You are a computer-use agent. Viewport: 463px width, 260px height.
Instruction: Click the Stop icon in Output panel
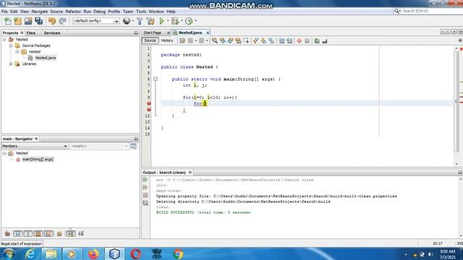[x=145, y=195]
